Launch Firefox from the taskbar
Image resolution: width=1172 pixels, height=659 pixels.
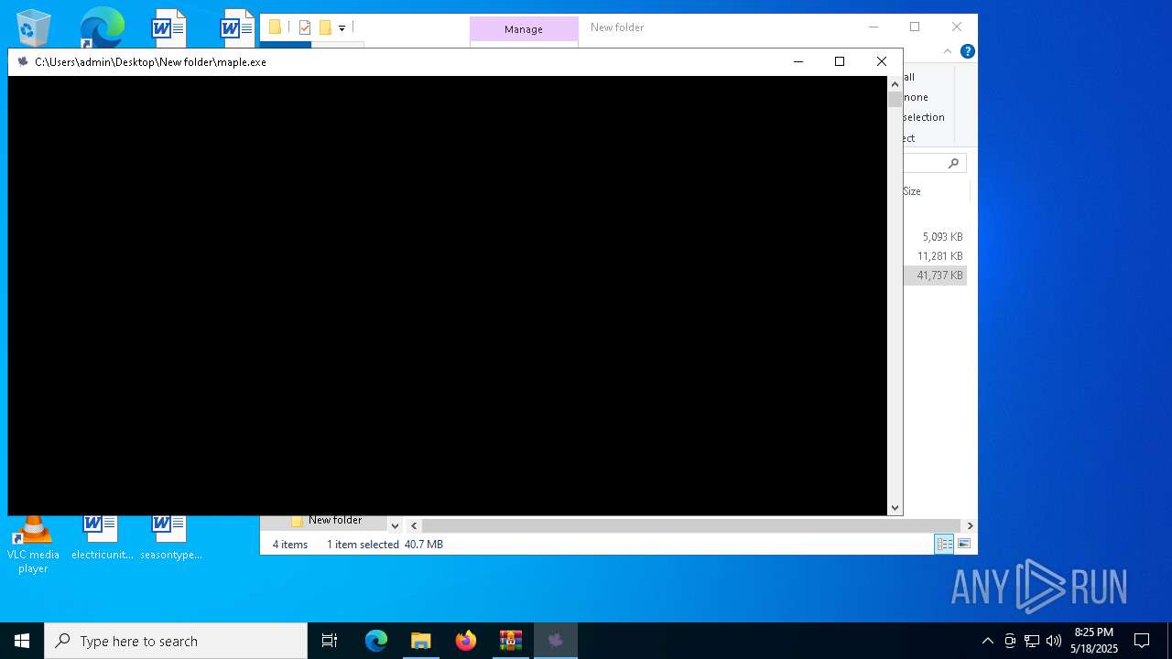[x=466, y=641]
